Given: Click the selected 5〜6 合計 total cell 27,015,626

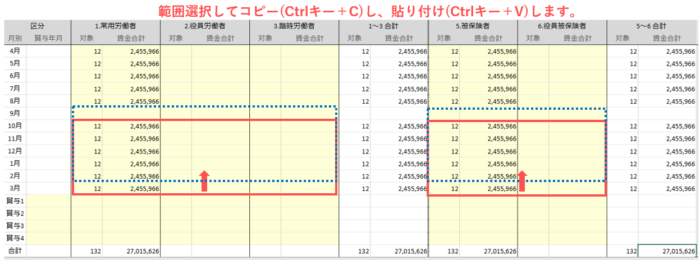Looking at the screenshot, I should click(x=668, y=251).
